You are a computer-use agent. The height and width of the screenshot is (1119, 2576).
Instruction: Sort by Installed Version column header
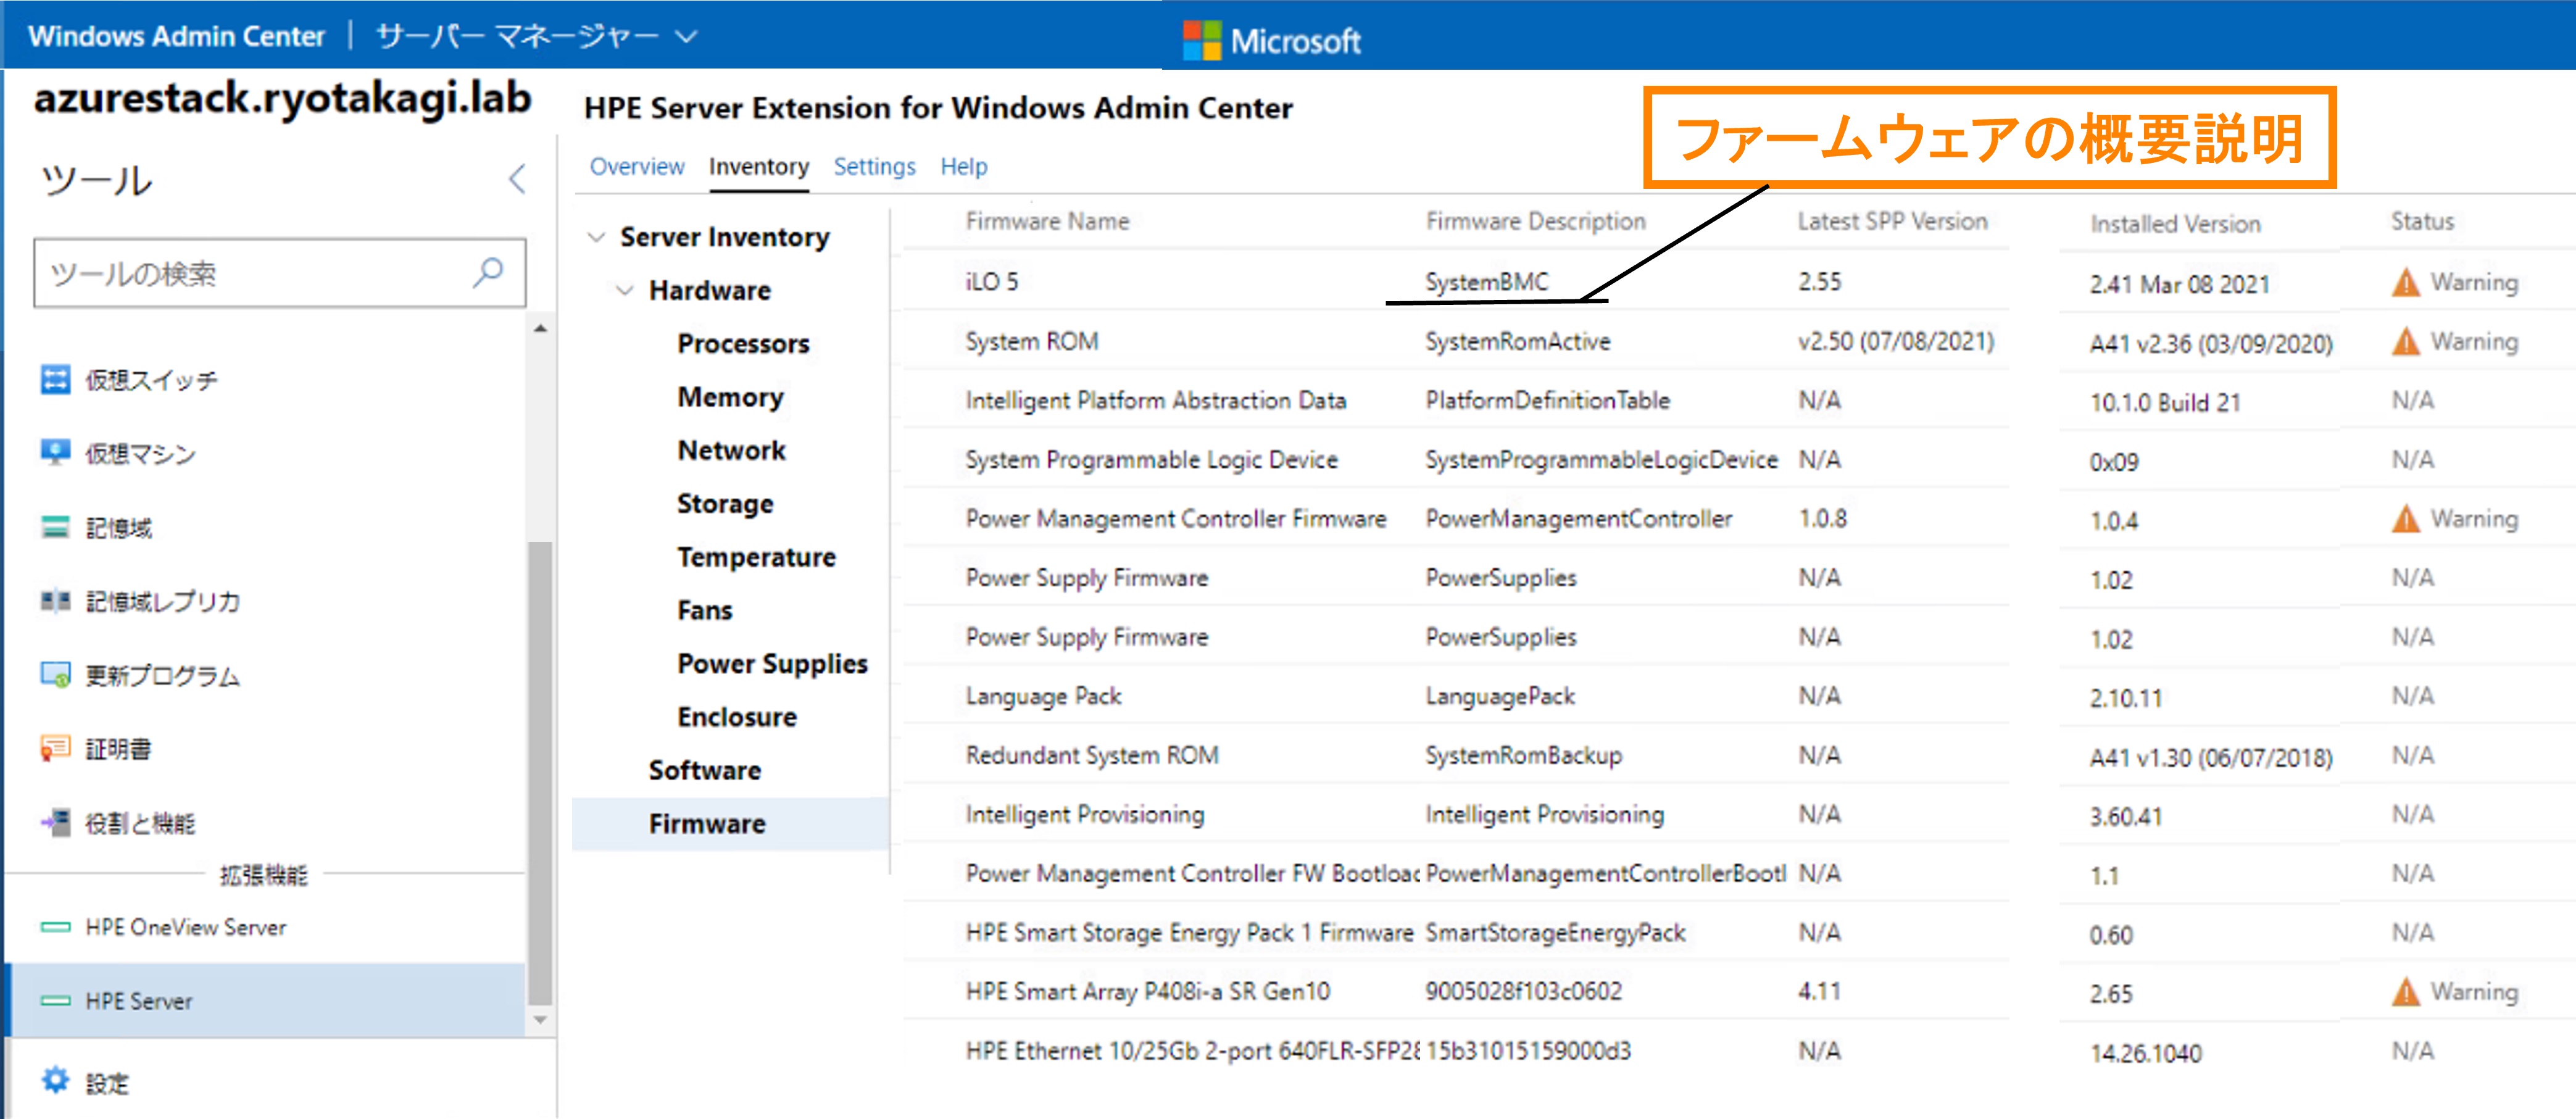click(x=2175, y=224)
